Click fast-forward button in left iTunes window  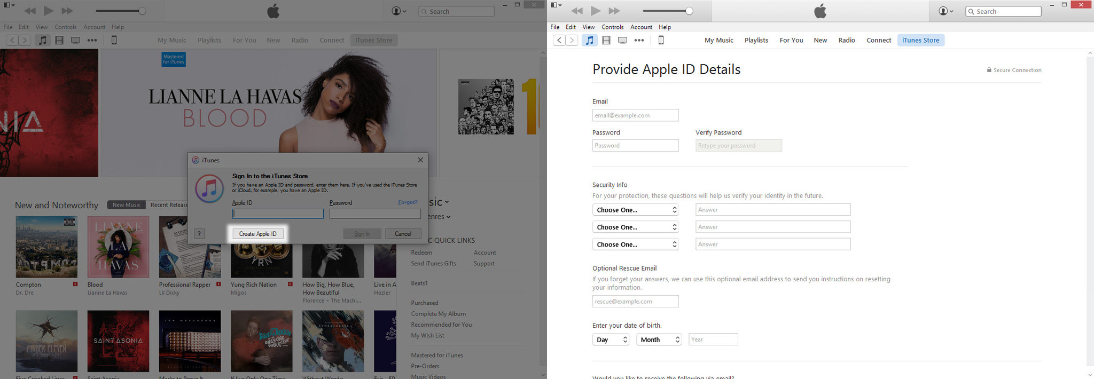[67, 11]
